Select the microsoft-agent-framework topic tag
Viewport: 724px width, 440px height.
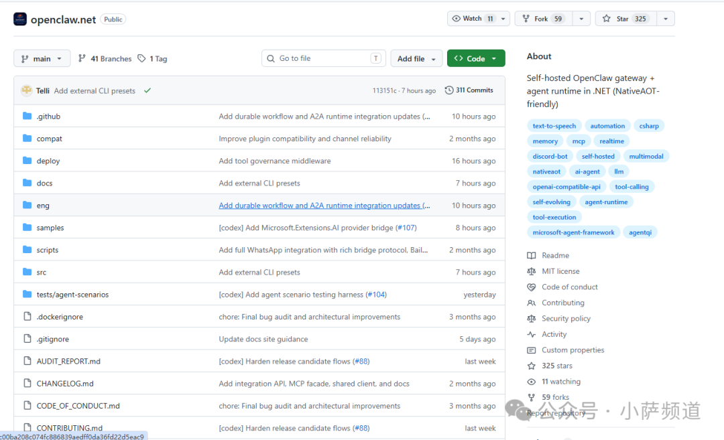(573, 232)
